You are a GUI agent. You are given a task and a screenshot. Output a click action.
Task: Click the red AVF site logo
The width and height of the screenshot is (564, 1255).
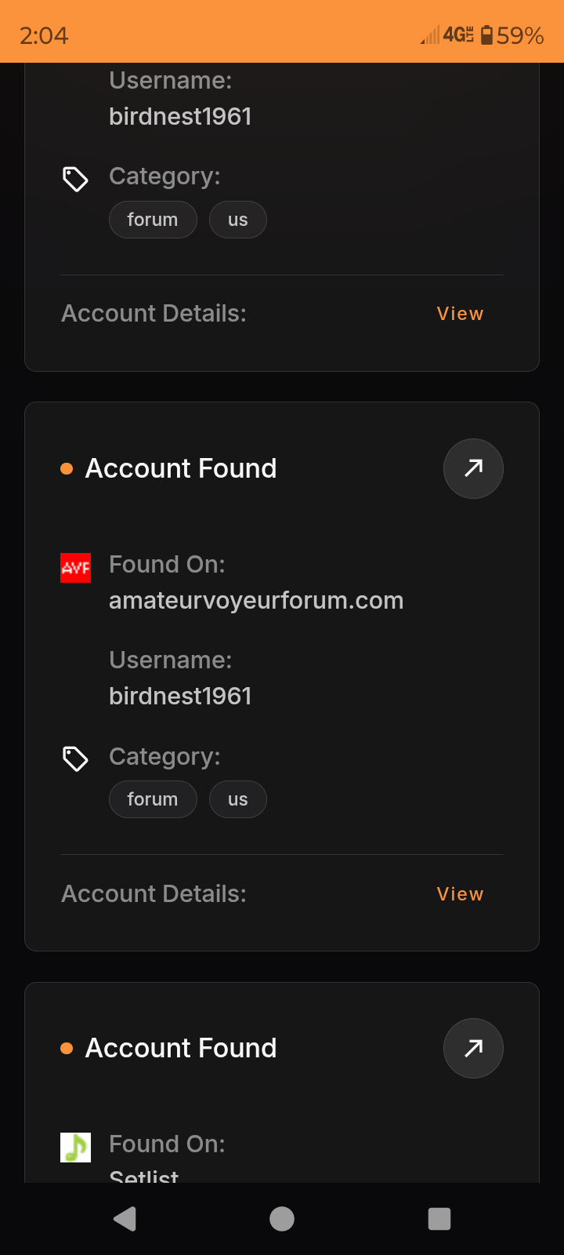coord(76,568)
